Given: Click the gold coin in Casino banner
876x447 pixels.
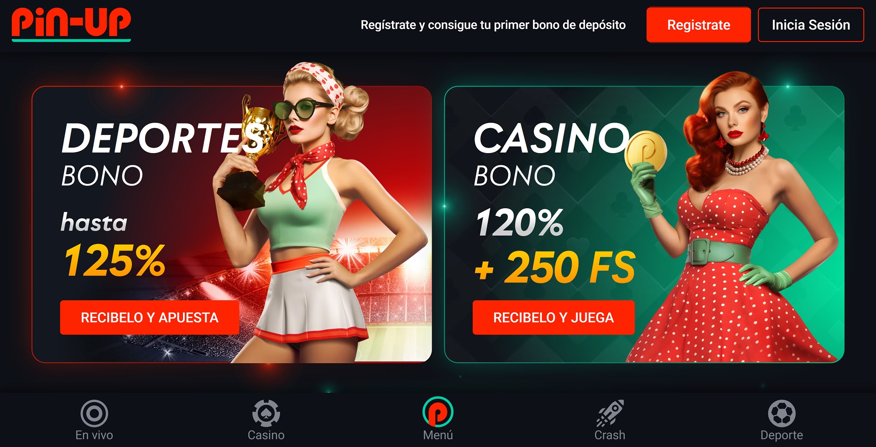Looking at the screenshot, I should point(646,151).
